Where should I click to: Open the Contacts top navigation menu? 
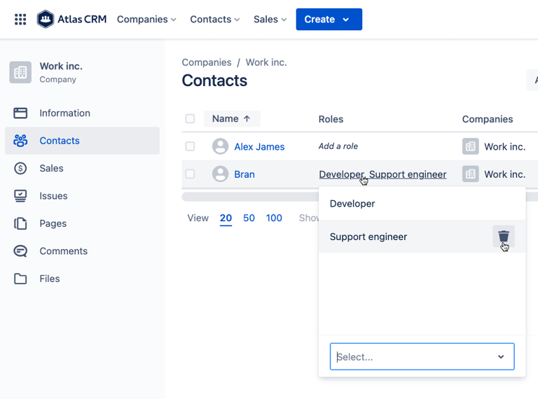point(214,20)
